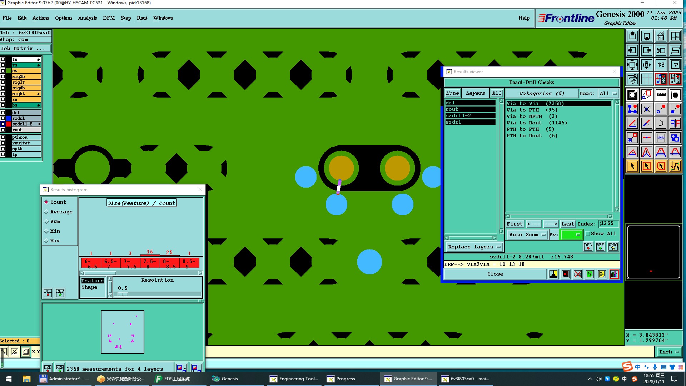Open the Replace layers dropdown
Viewport: 686px width, 386px height.
474,247
